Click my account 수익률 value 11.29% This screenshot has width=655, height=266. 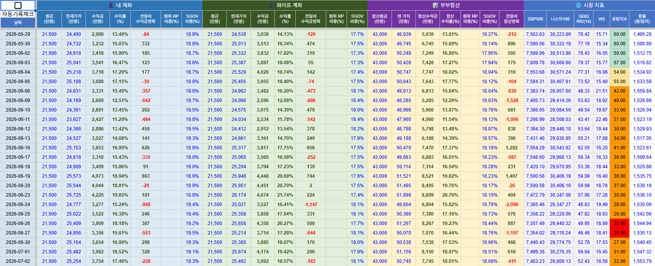pyautogui.click(x=120, y=119)
